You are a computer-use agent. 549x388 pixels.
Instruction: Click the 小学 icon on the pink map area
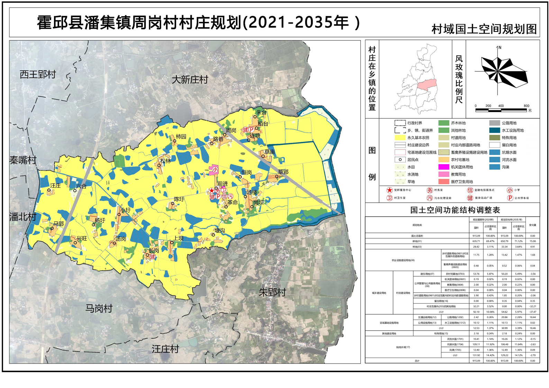click(x=215, y=169)
